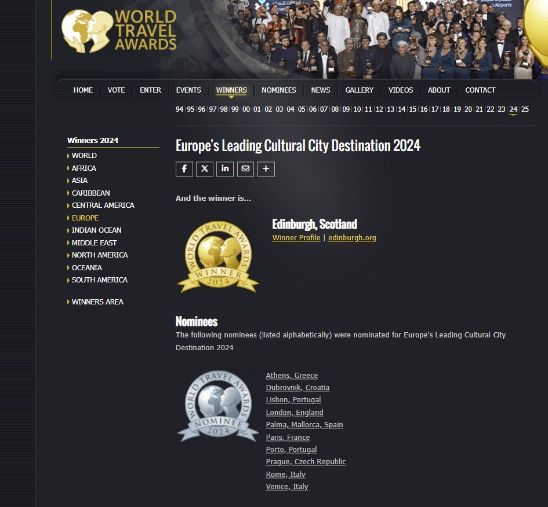
Task: Click the World Travel Awards logo
Action: [x=119, y=31]
